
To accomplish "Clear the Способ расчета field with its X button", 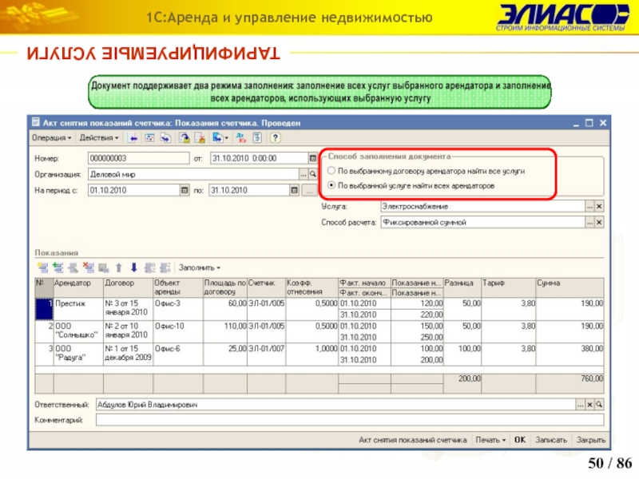I will click(x=599, y=223).
